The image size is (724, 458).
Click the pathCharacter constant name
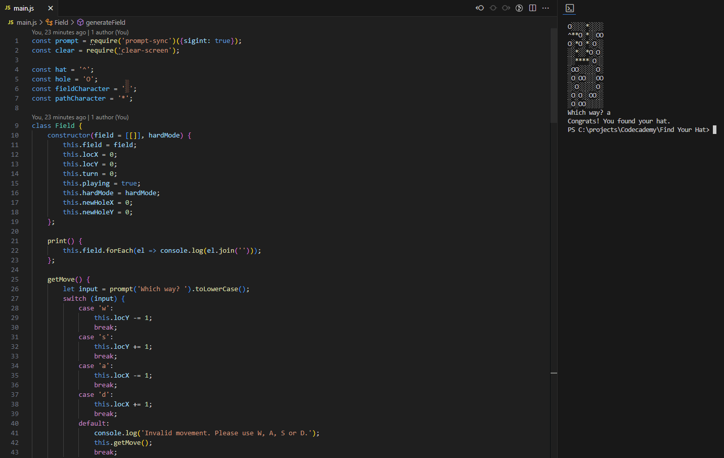(80, 99)
